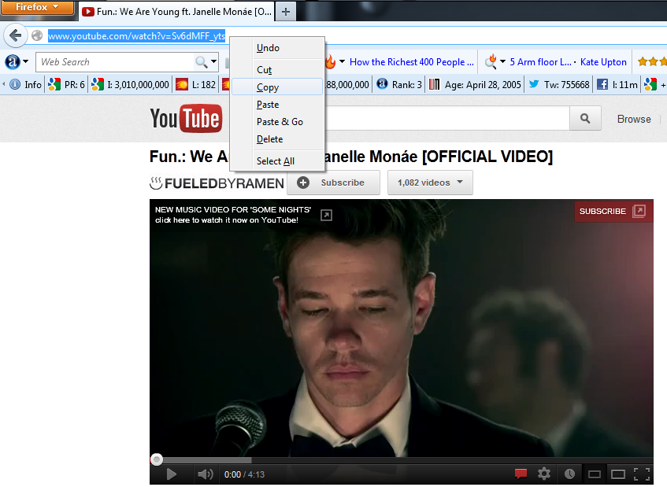Viewport: 667px width, 487px height.
Task: Toggle the wide player mode button
Action: [x=593, y=474]
